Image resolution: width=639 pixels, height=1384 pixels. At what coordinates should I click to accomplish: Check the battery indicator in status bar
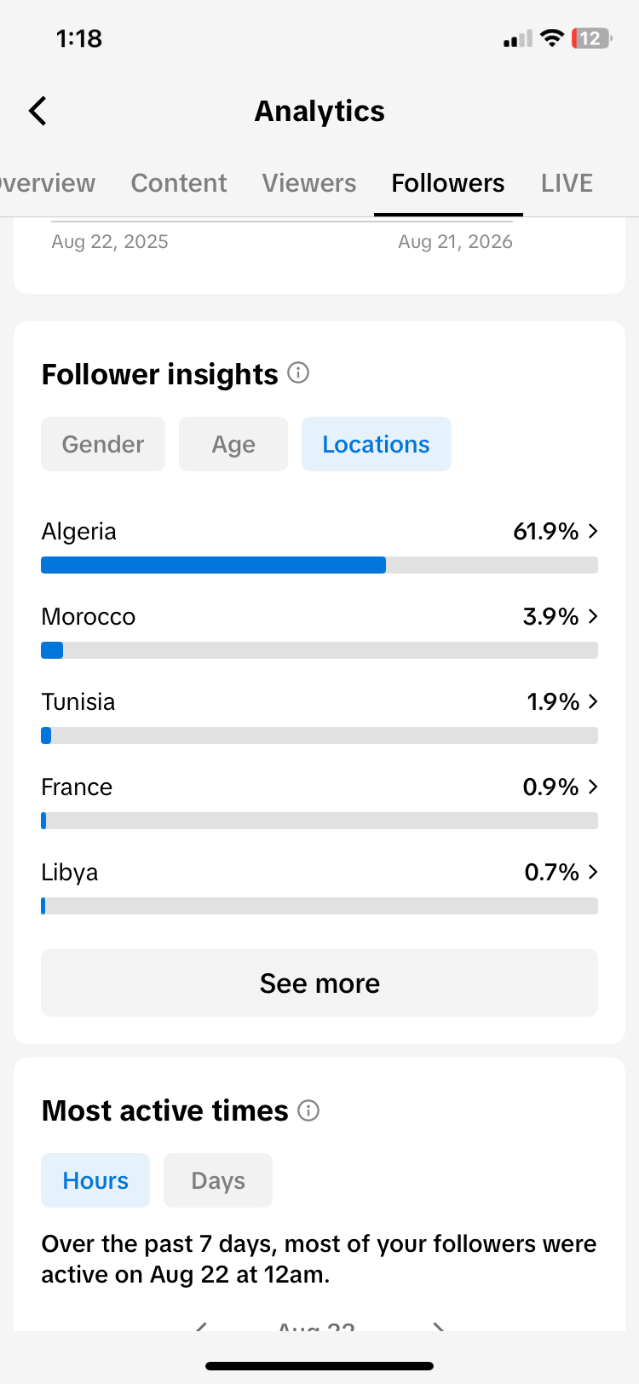pyautogui.click(x=591, y=38)
